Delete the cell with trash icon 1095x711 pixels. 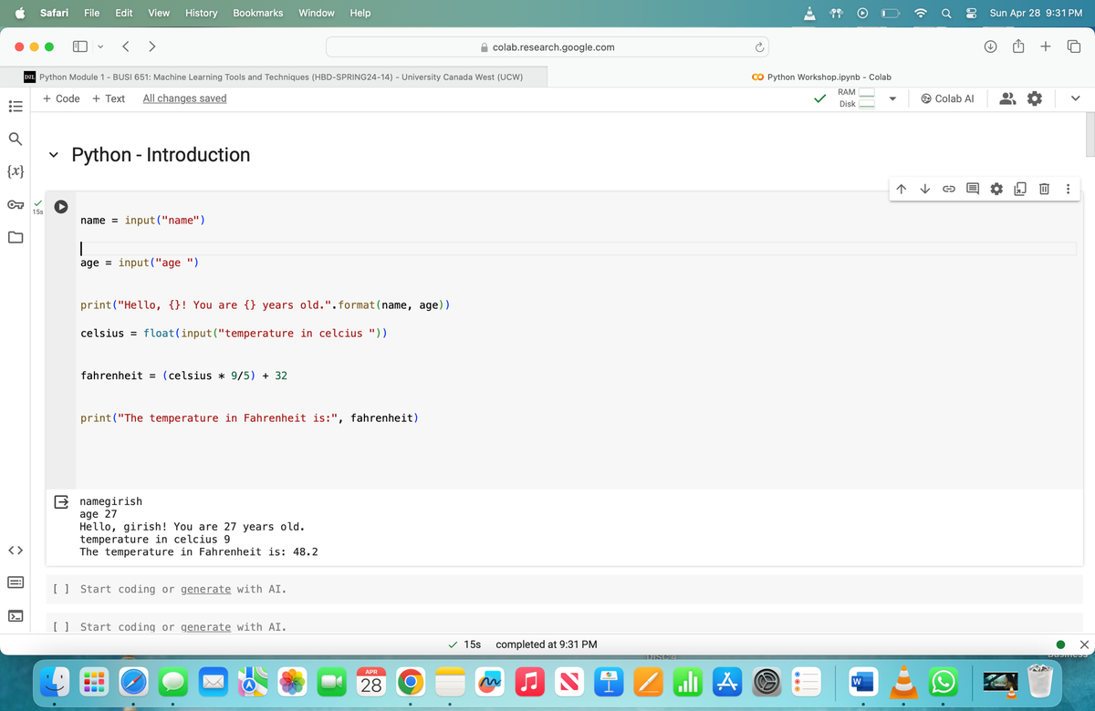click(1044, 190)
